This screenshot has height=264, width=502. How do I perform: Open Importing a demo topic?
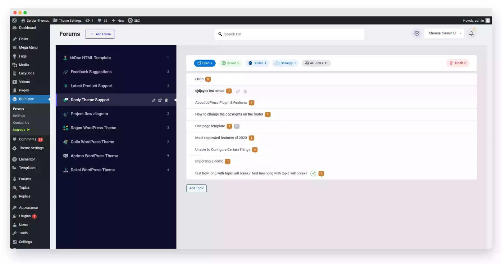click(x=209, y=161)
